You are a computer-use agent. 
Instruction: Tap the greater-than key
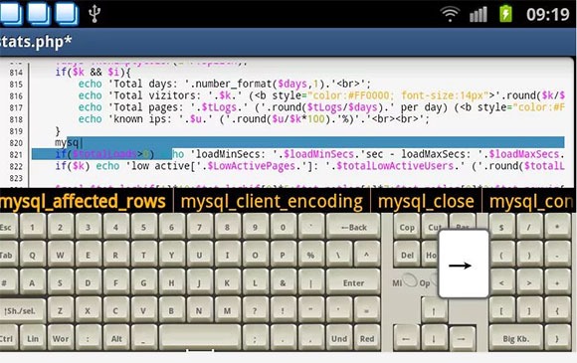click(x=529, y=282)
